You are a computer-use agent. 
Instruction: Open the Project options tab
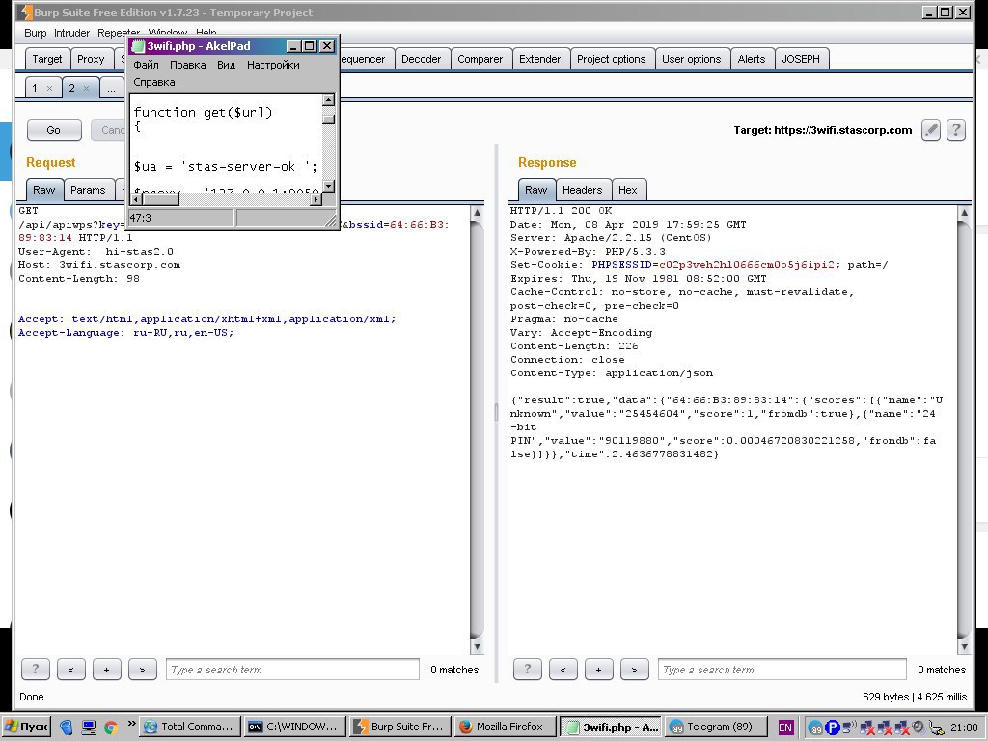(x=611, y=59)
